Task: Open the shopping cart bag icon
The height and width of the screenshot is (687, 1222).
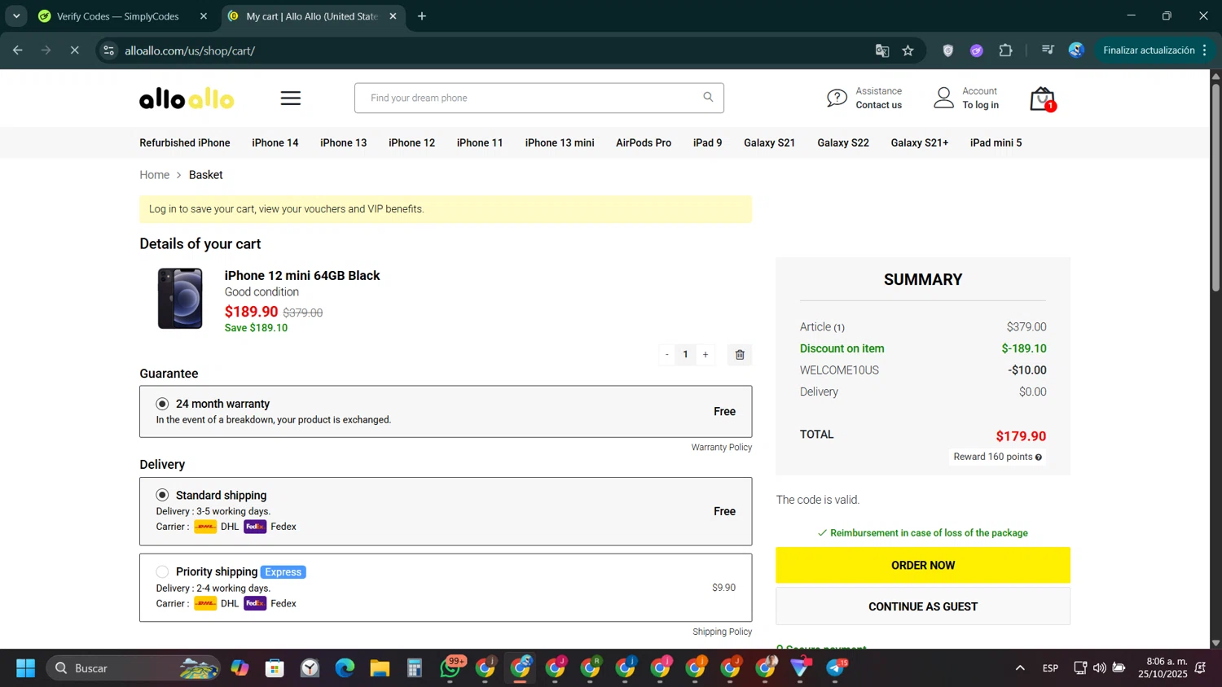Action: pyautogui.click(x=1042, y=99)
